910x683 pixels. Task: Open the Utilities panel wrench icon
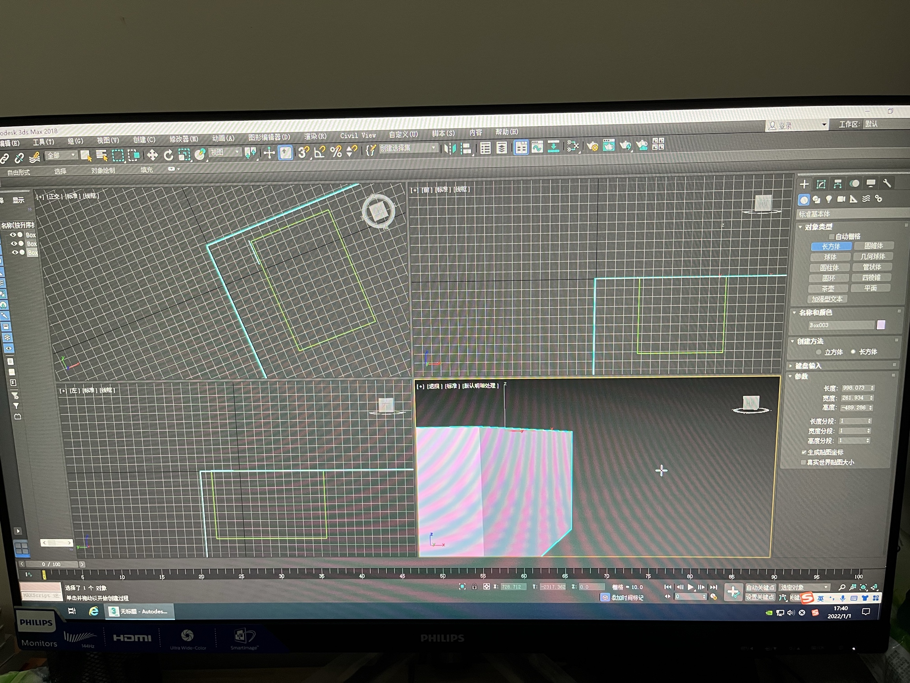(x=887, y=183)
